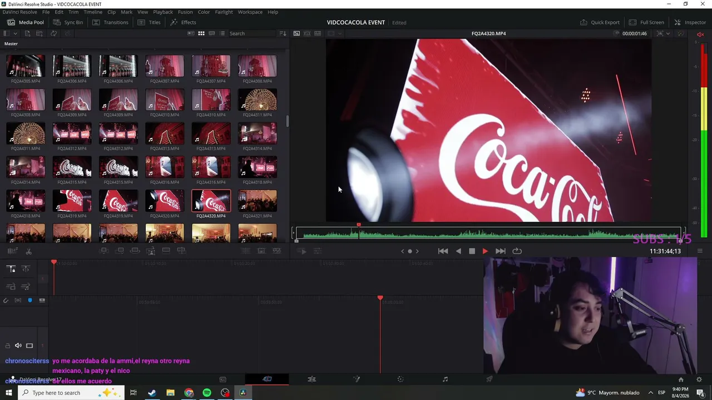Click the Ripple Overwrite icon
Viewport: 712px width, 400px height.
point(135,251)
